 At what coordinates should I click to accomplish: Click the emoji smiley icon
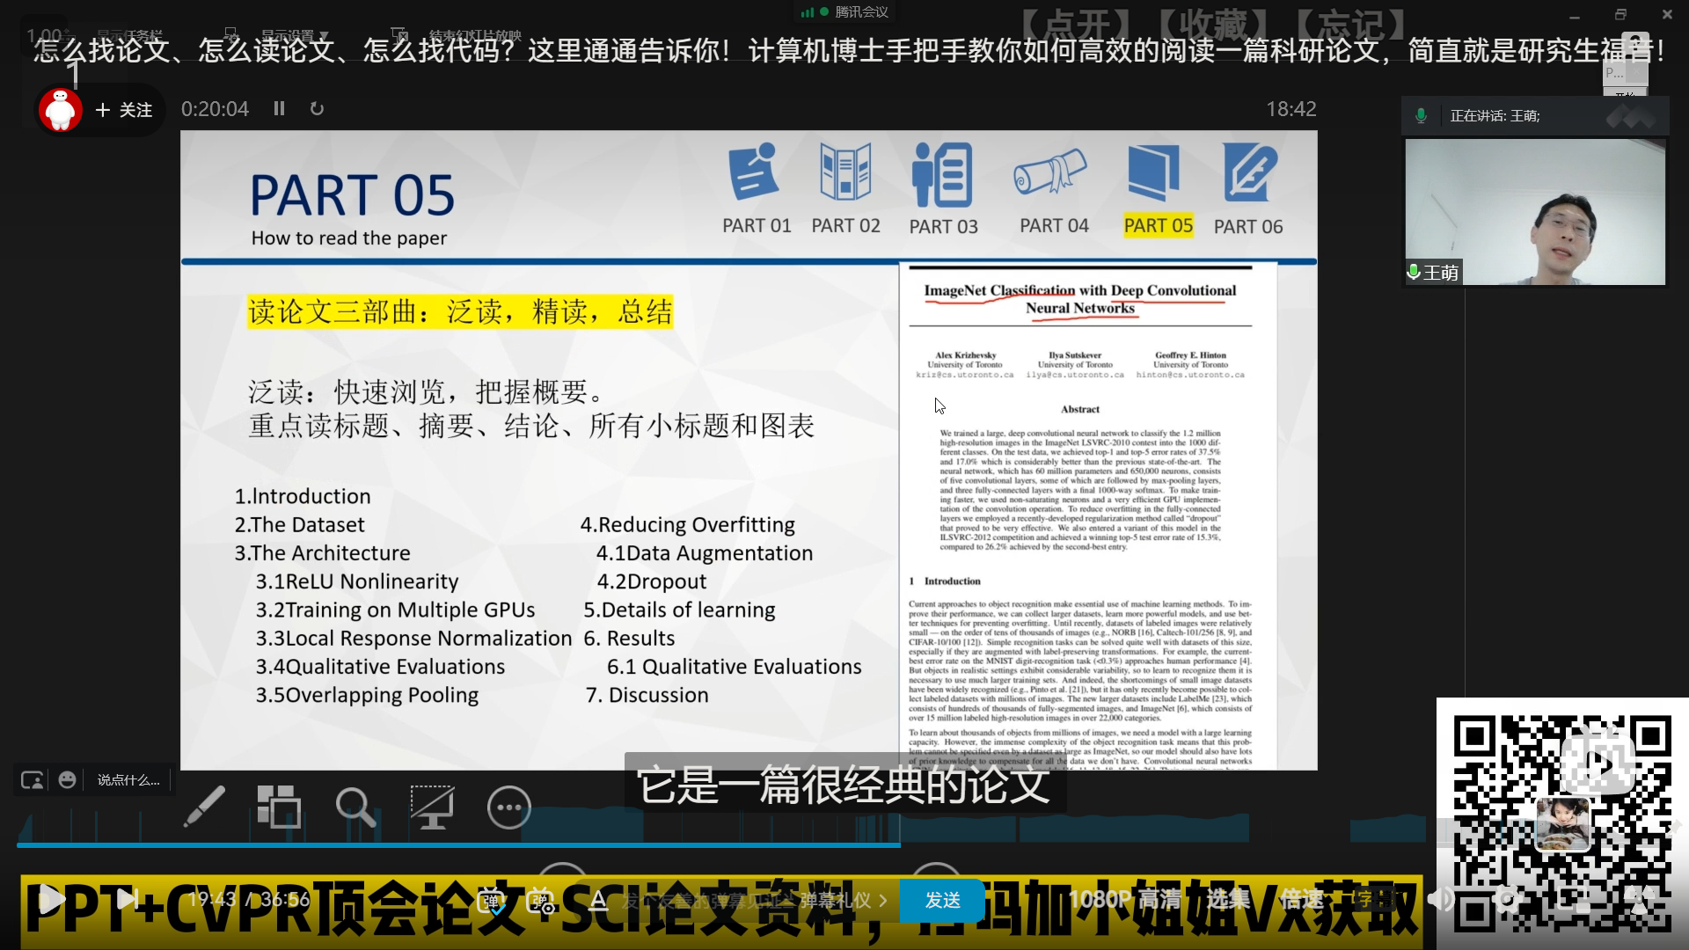[x=67, y=780]
